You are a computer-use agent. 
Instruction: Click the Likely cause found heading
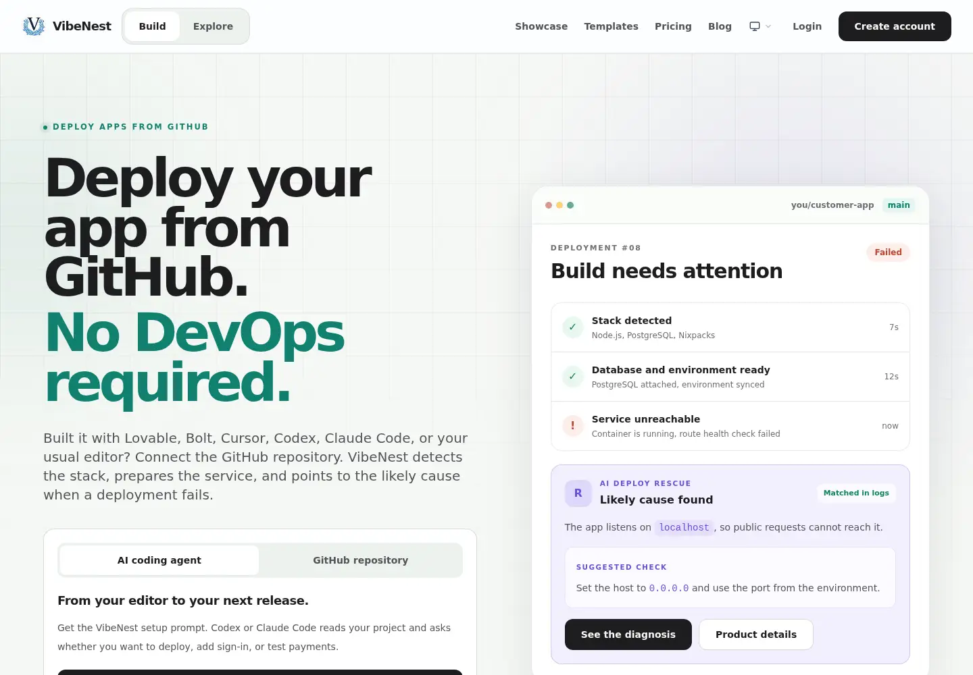pos(656,500)
